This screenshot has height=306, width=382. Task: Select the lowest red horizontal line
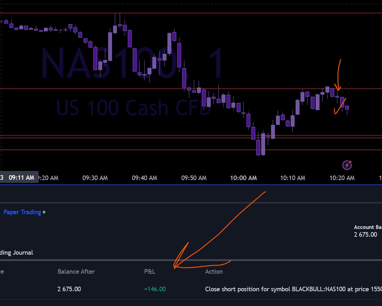point(191,150)
